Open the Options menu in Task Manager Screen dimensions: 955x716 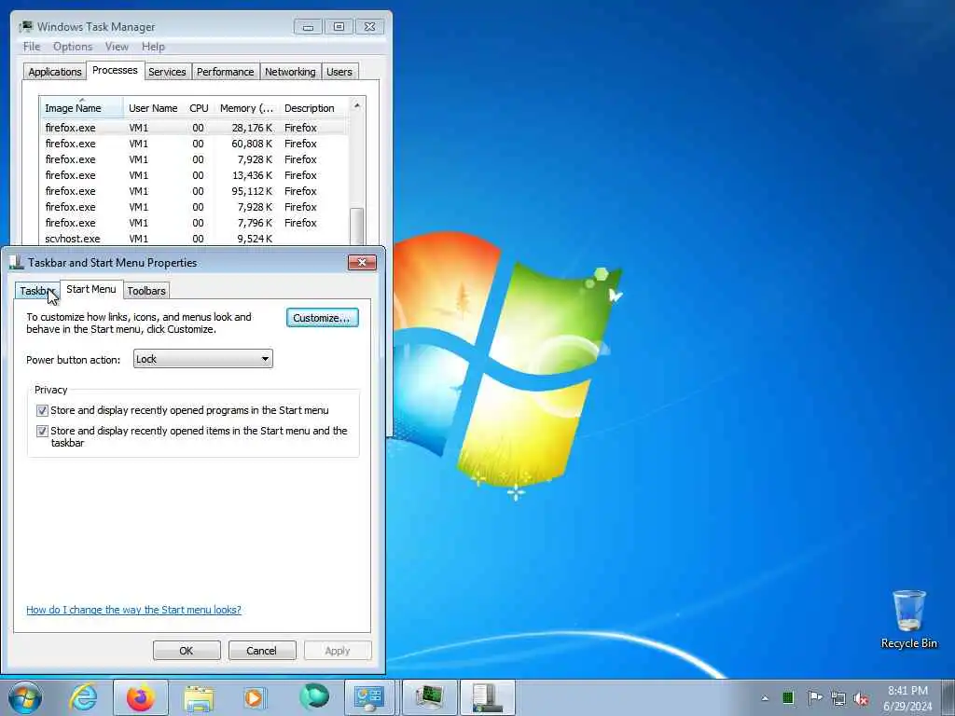click(x=73, y=47)
